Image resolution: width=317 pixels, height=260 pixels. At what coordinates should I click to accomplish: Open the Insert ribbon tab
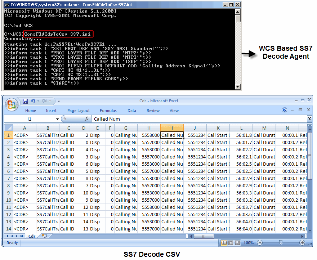(51, 111)
